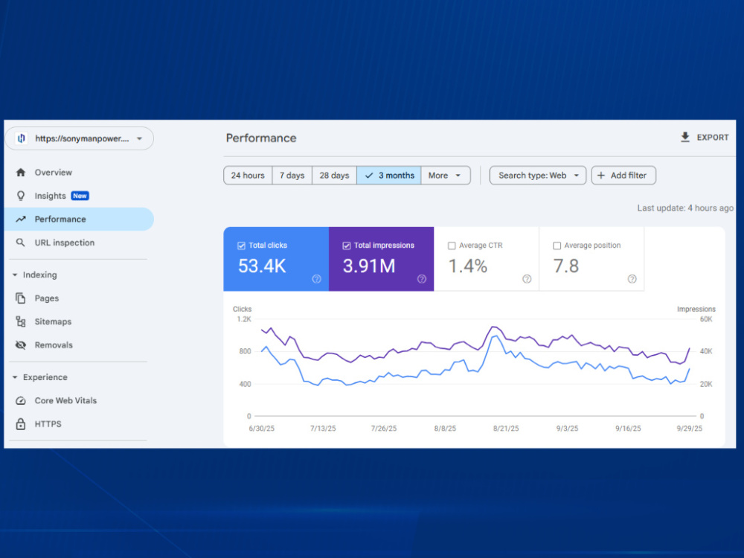
Task: Click the URL inspection magnifier icon
Action: tap(20, 243)
